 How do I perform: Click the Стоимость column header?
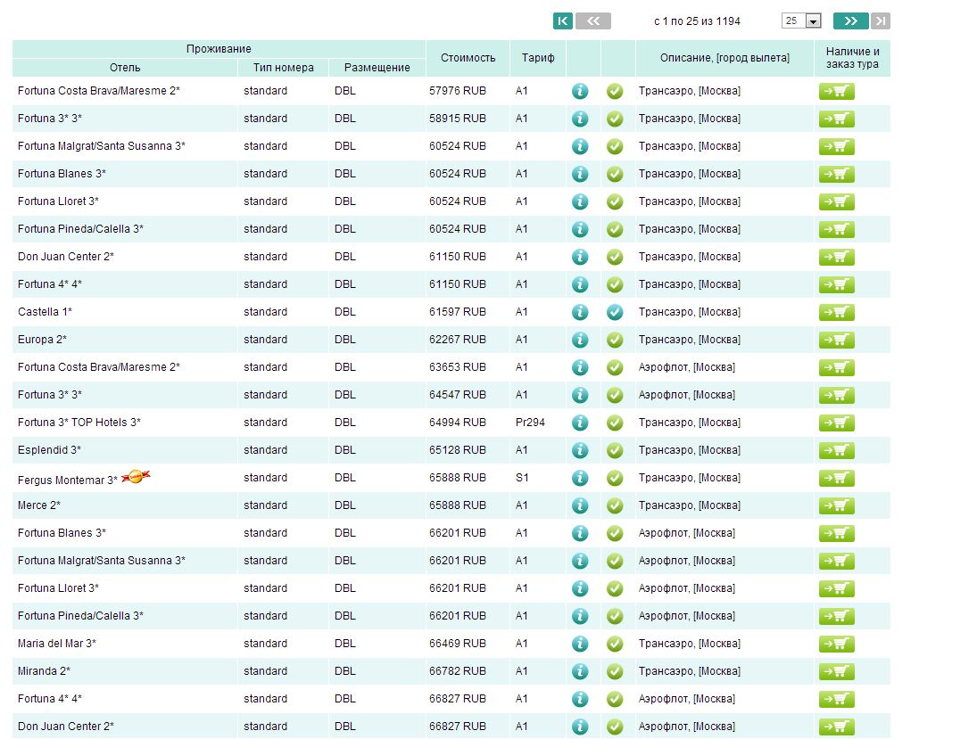468,58
